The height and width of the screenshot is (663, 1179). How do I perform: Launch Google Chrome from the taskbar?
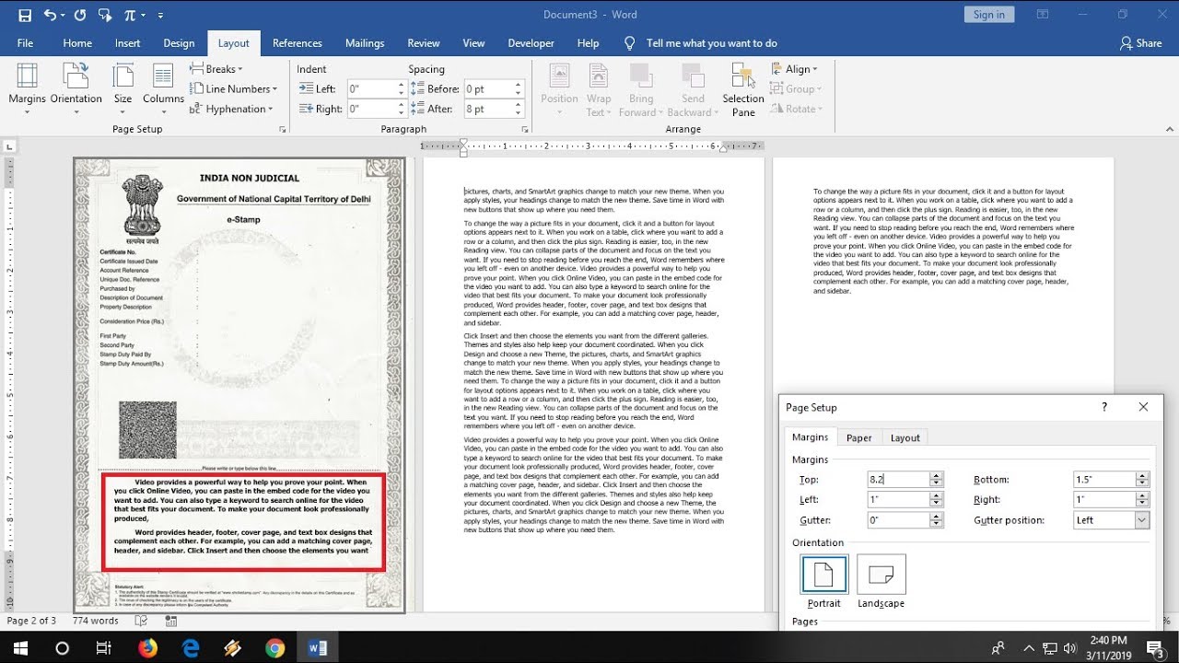[275, 647]
